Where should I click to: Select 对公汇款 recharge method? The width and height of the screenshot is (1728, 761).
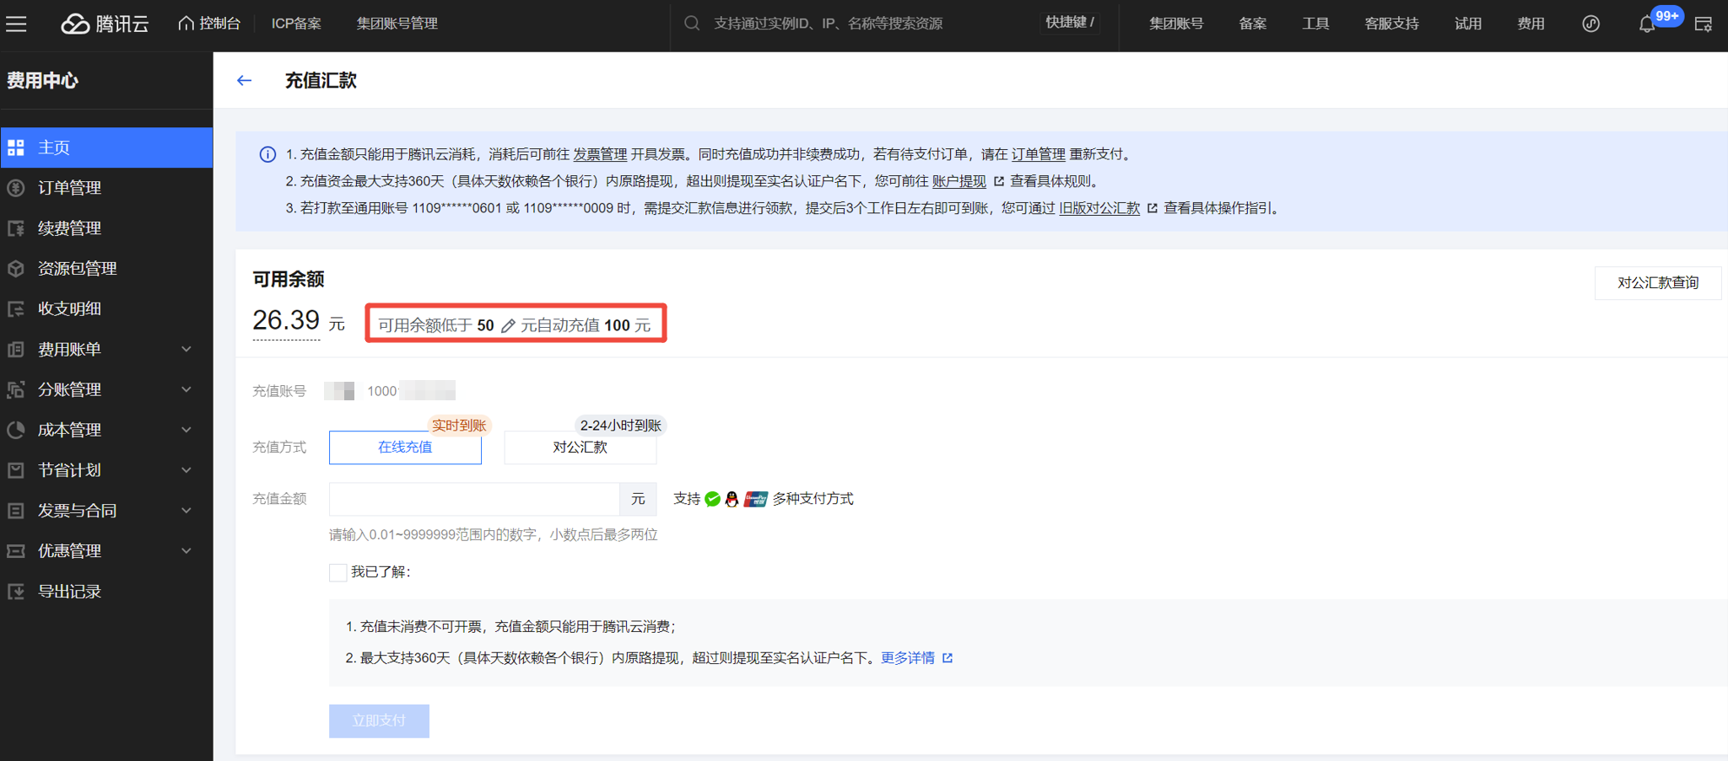[580, 447]
